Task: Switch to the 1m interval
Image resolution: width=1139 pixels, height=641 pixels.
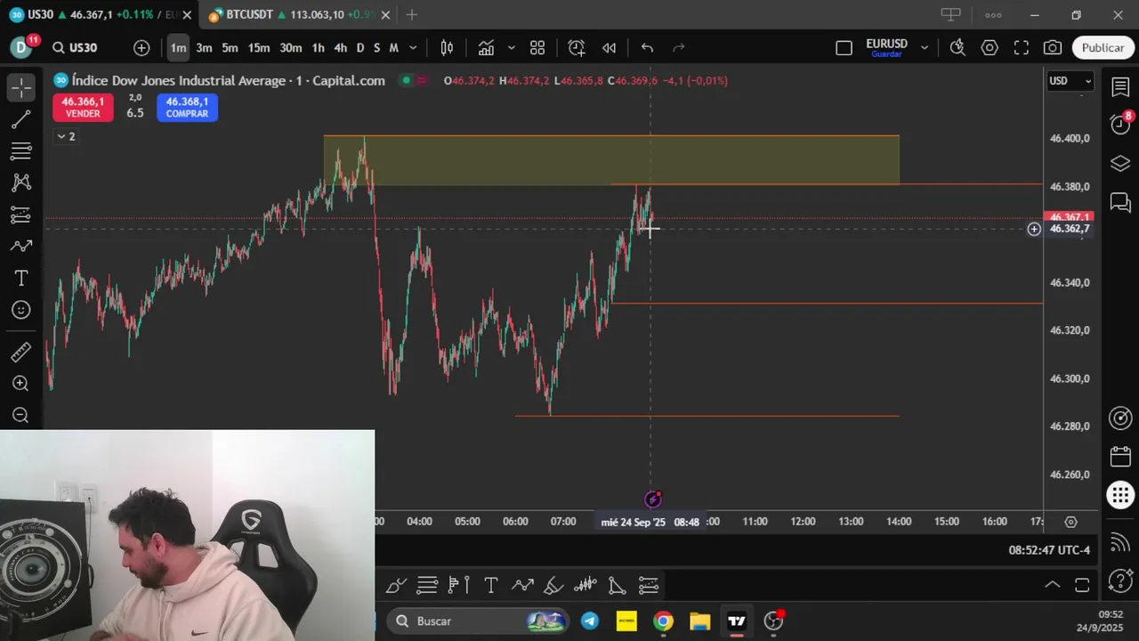Action: coord(178,48)
